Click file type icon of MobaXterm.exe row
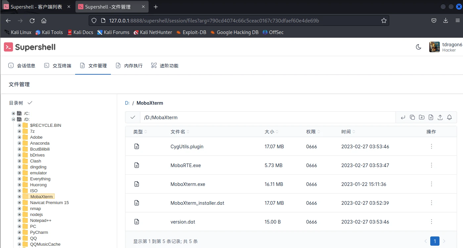The width and height of the screenshot is (463, 248). 137,184
